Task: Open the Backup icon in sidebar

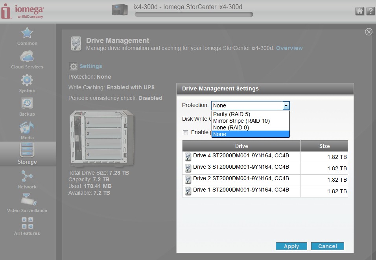Action: 27,103
